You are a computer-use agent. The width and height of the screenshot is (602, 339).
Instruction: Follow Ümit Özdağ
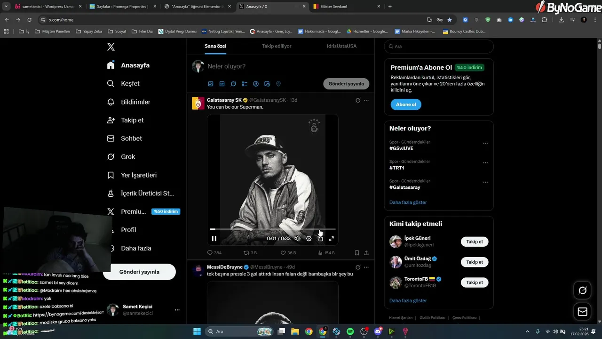click(475, 262)
